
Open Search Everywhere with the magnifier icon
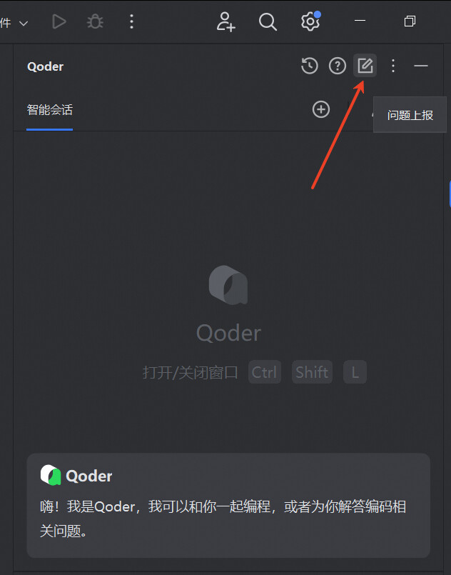tap(268, 21)
